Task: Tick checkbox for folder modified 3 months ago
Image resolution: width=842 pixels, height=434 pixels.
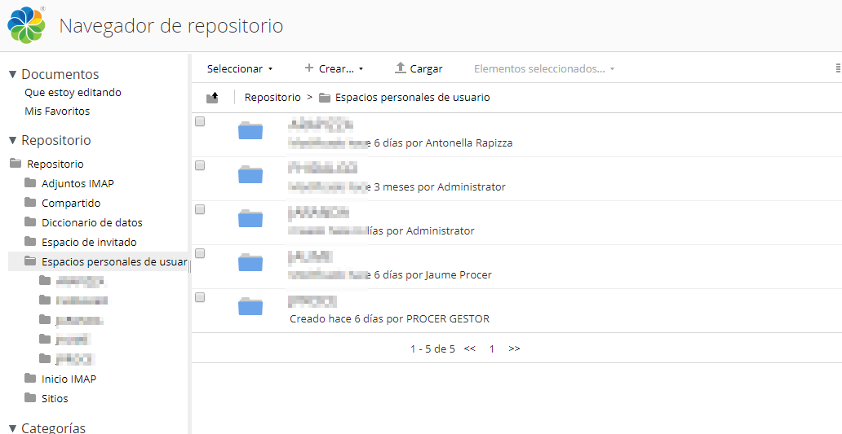Action: point(200,165)
